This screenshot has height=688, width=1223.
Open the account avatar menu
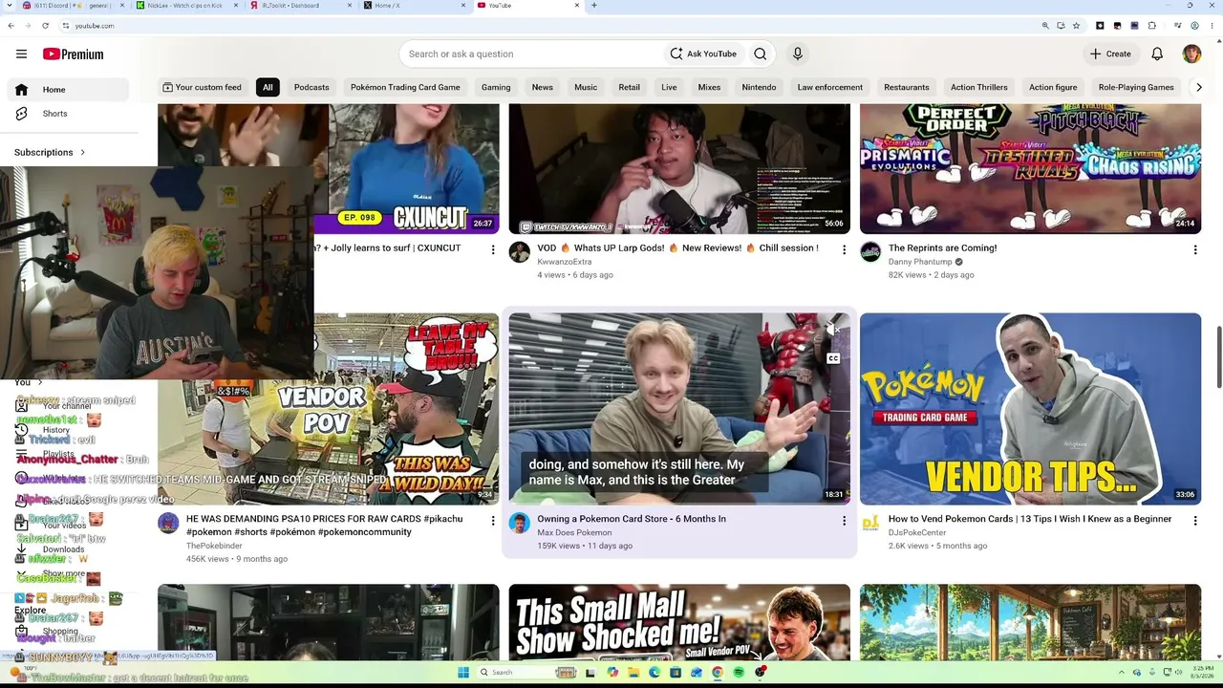(1191, 54)
